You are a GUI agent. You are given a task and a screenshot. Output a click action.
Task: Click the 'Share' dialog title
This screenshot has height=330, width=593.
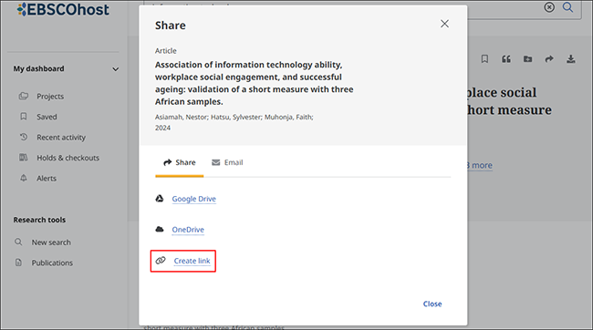(171, 26)
